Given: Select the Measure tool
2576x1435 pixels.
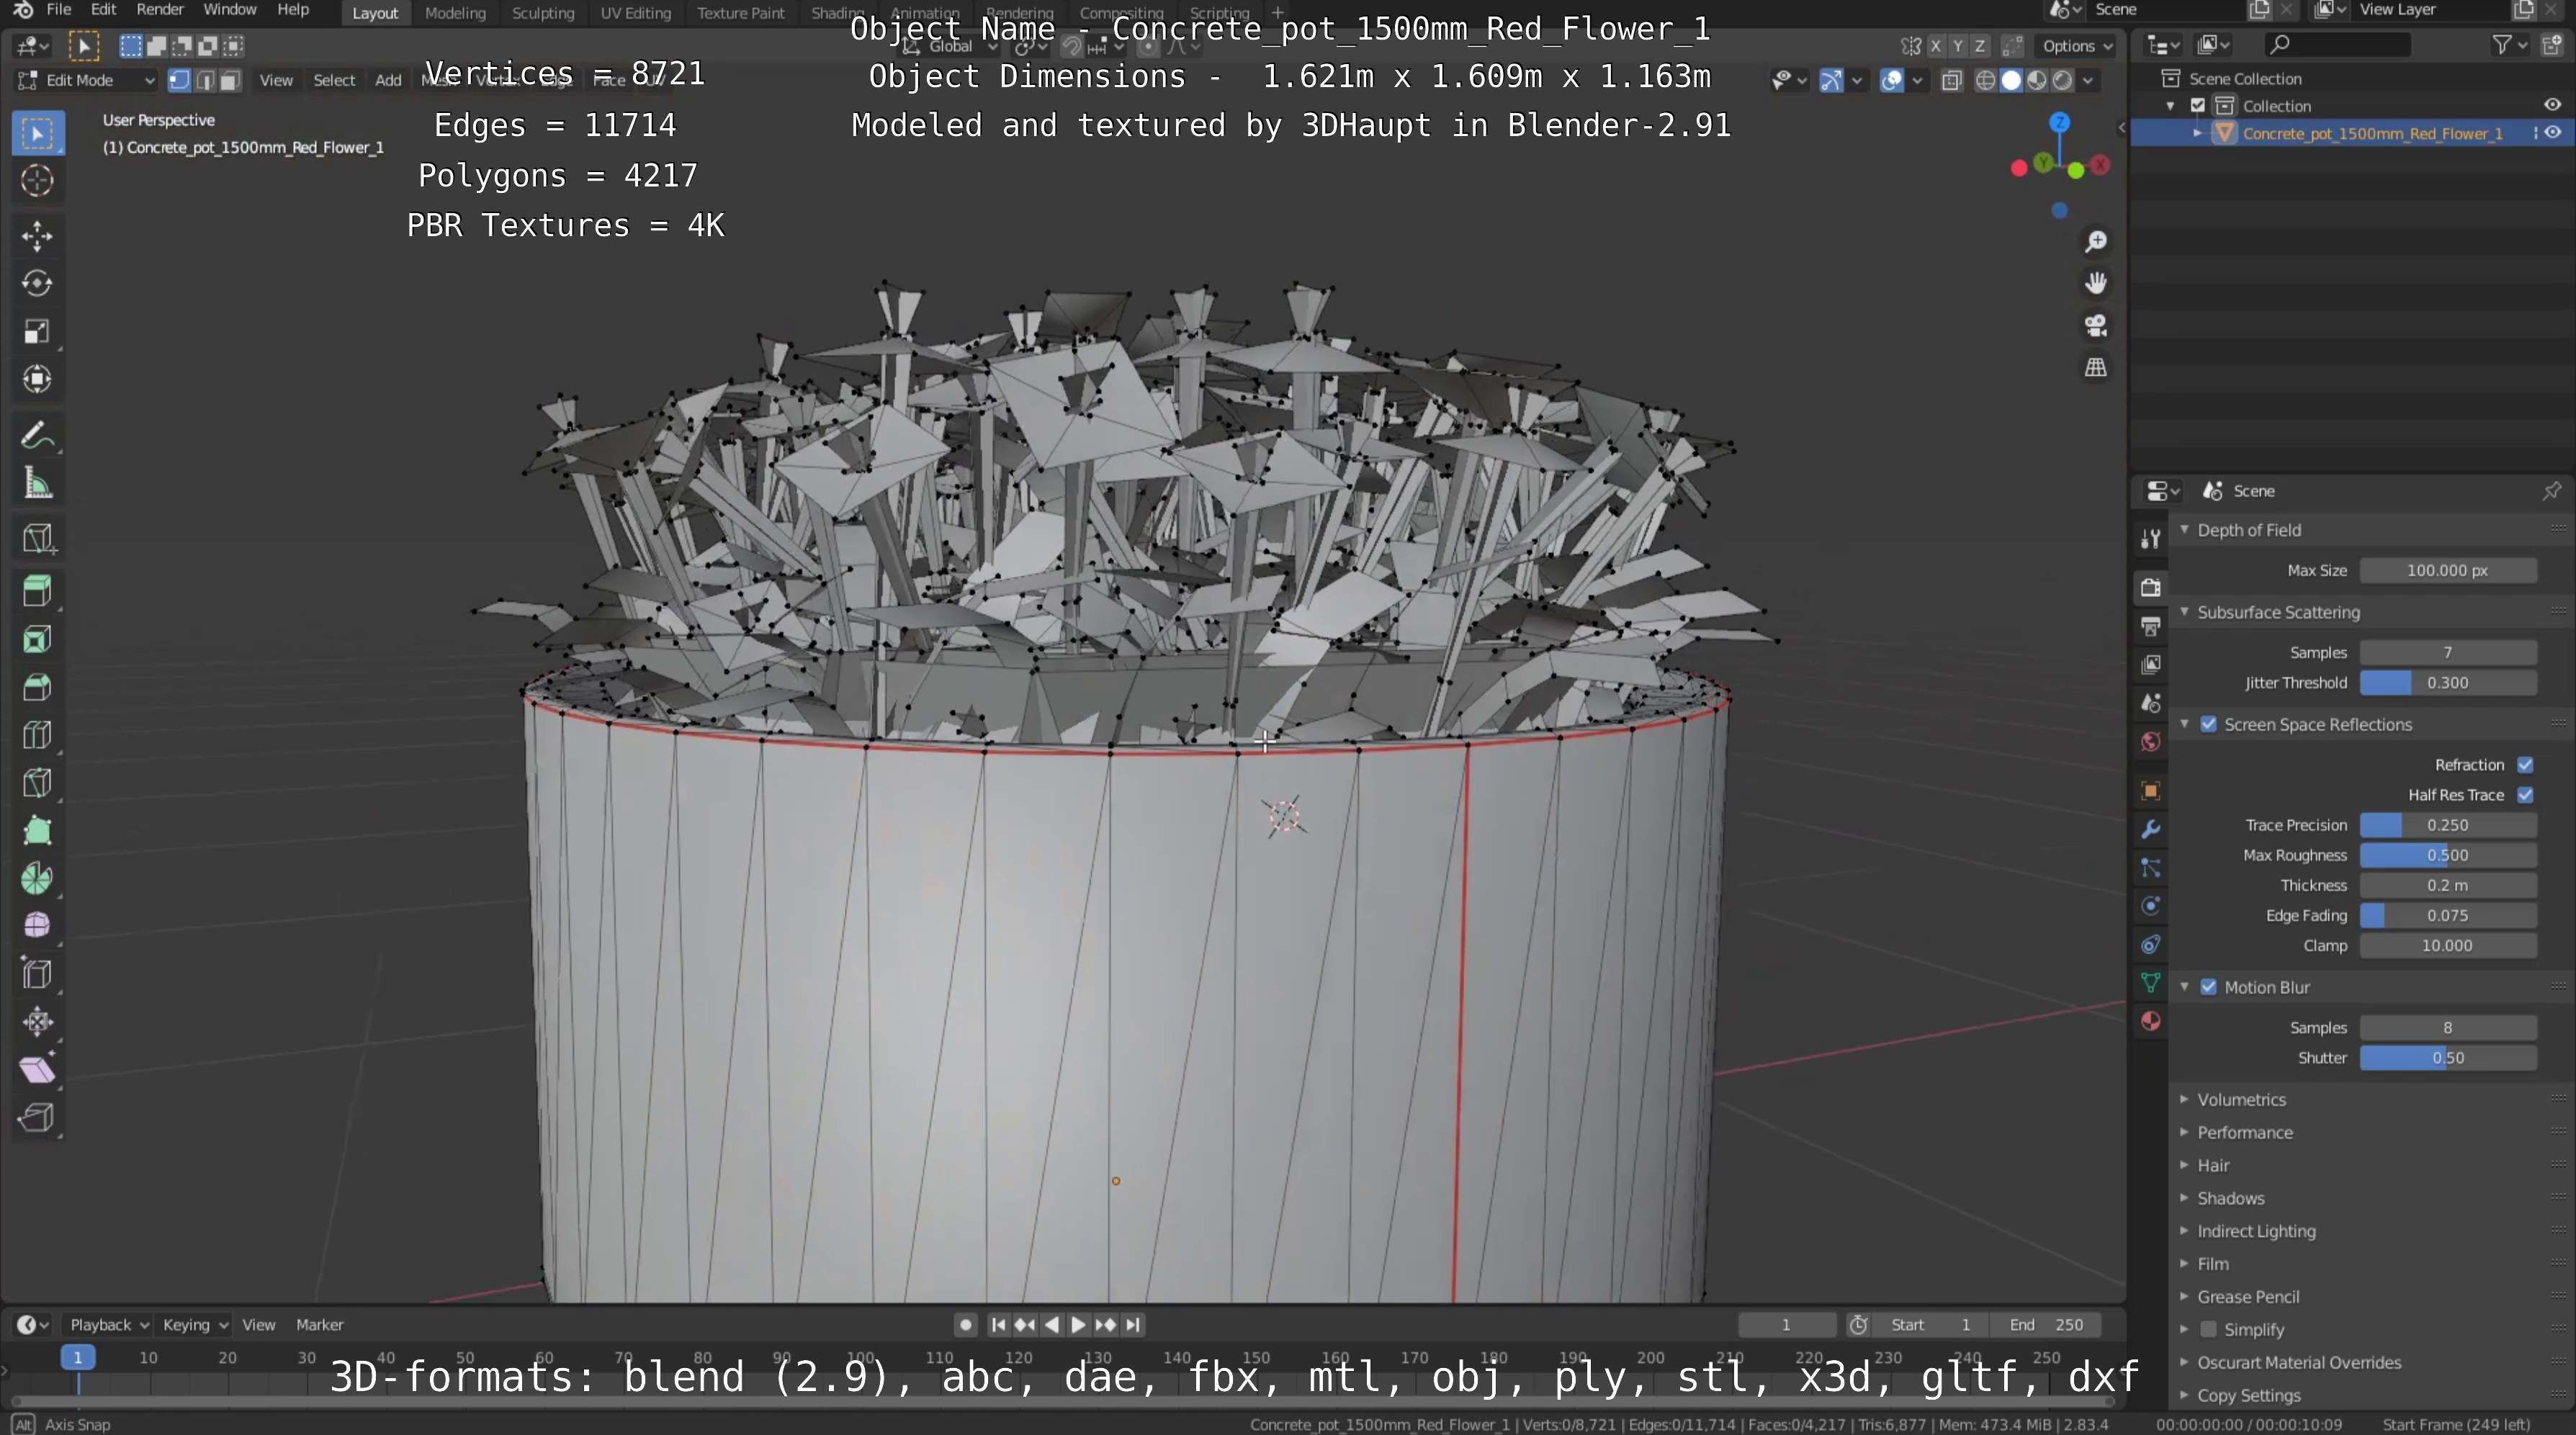Looking at the screenshot, I should coord(38,484).
